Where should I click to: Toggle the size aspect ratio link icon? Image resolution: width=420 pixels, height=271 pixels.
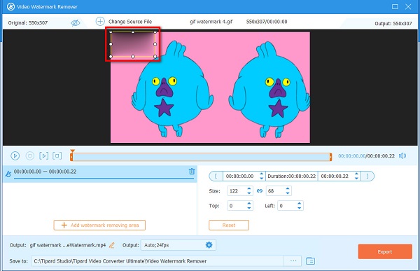tap(260, 191)
